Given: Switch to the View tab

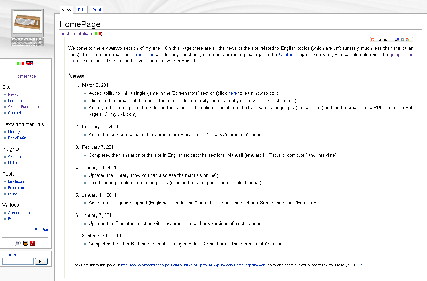Looking at the screenshot, I should point(66,10).
